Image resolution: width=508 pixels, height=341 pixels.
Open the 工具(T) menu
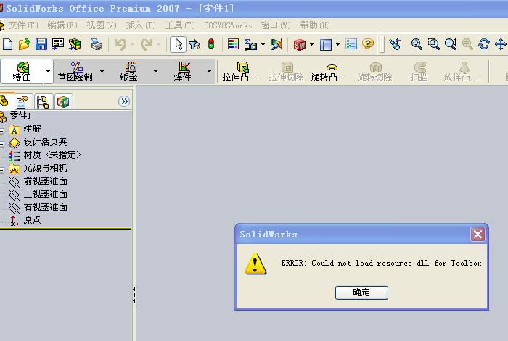click(x=181, y=25)
